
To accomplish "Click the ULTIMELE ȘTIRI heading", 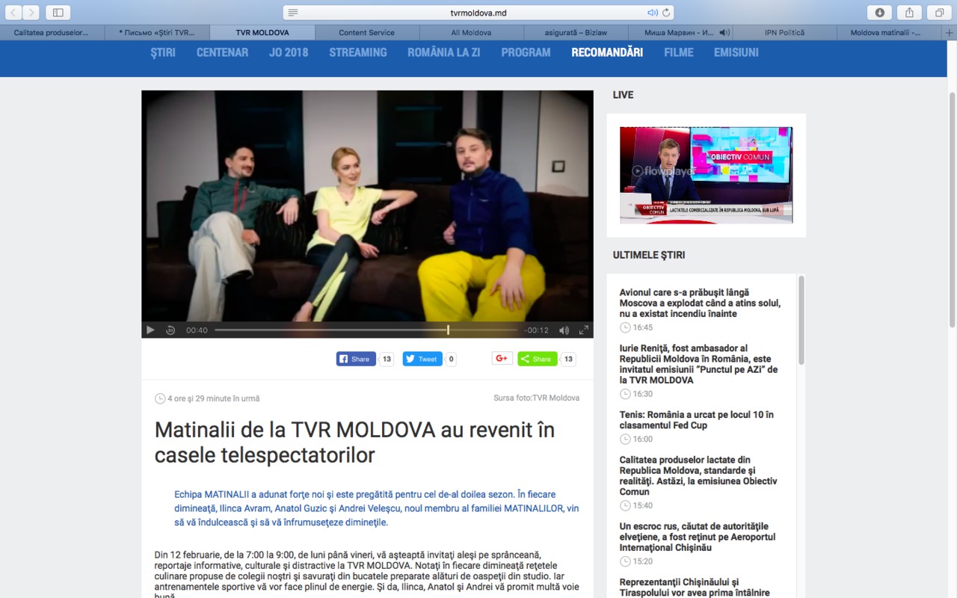I will coord(649,255).
